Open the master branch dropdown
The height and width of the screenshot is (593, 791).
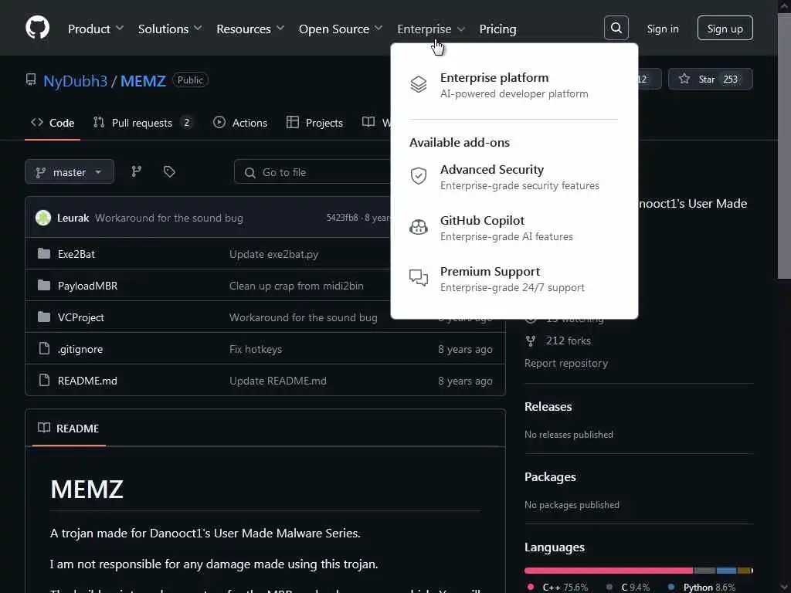point(70,172)
